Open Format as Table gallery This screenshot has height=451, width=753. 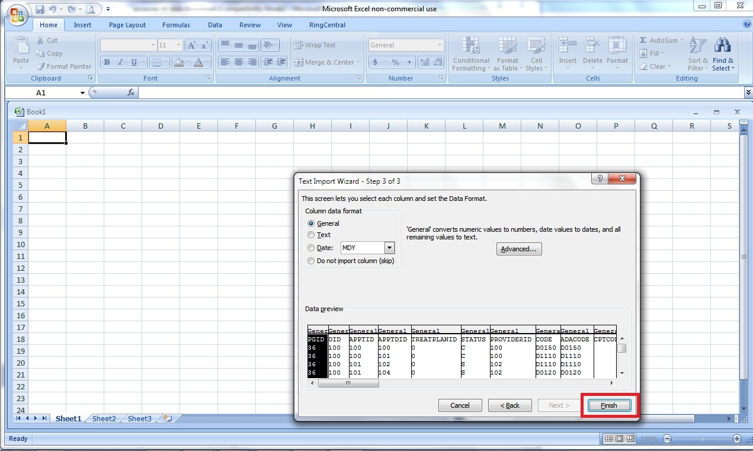[x=507, y=54]
